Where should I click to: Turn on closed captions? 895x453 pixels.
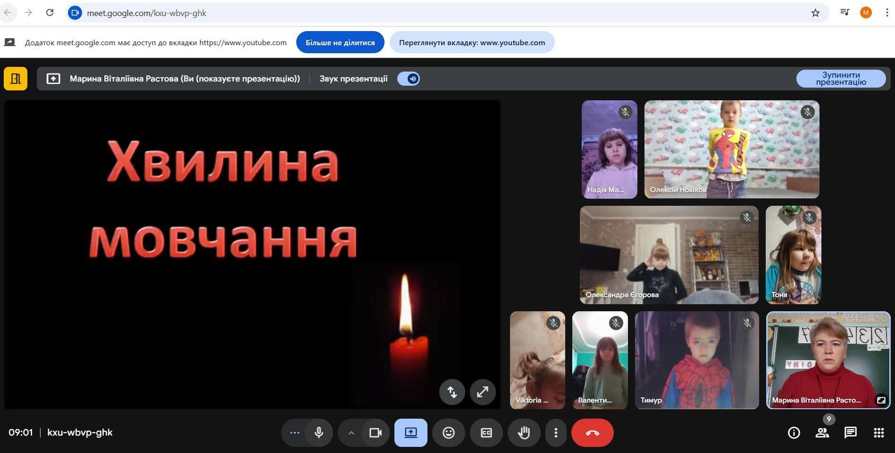(486, 433)
